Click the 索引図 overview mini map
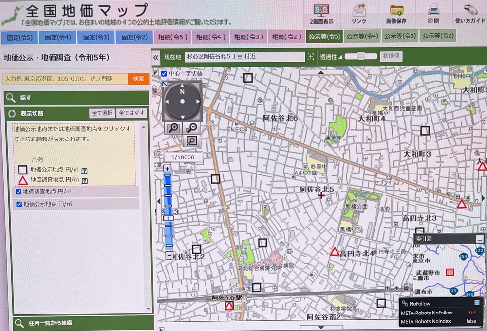The height and width of the screenshot is (331, 487). coord(449,270)
